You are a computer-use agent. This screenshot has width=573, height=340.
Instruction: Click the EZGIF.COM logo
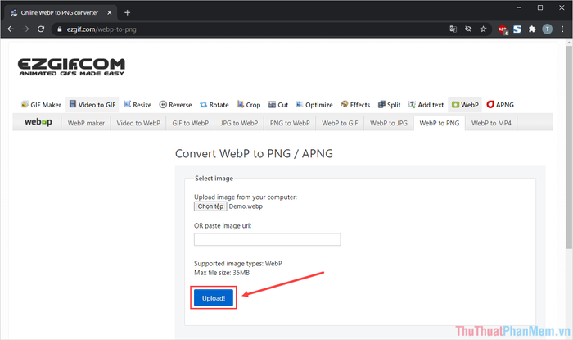click(72, 67)
